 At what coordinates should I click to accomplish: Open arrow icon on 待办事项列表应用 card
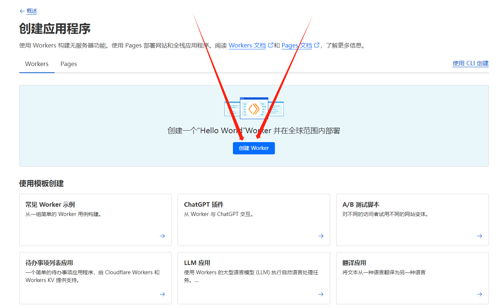pyautogui.click(x=162, y=294)
